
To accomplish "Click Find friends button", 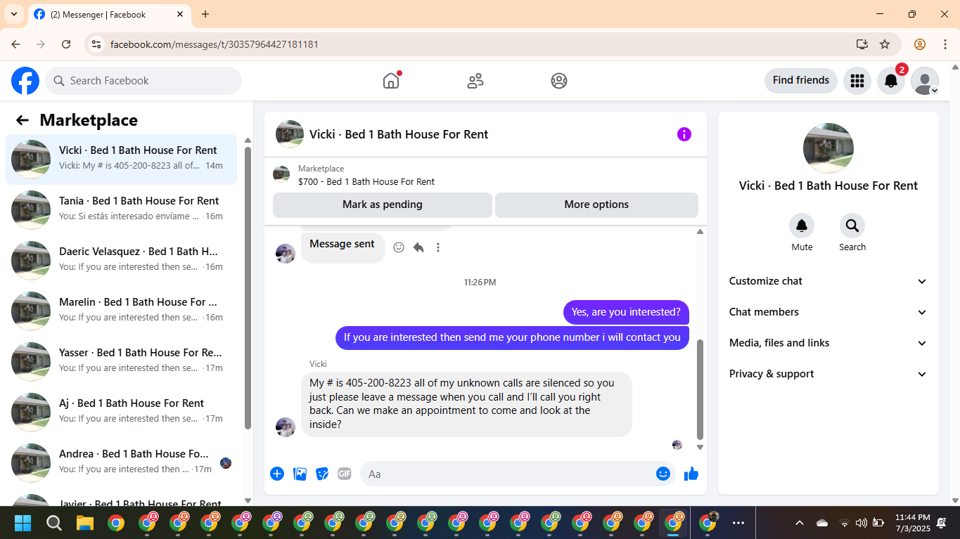I will pos(801,80).
